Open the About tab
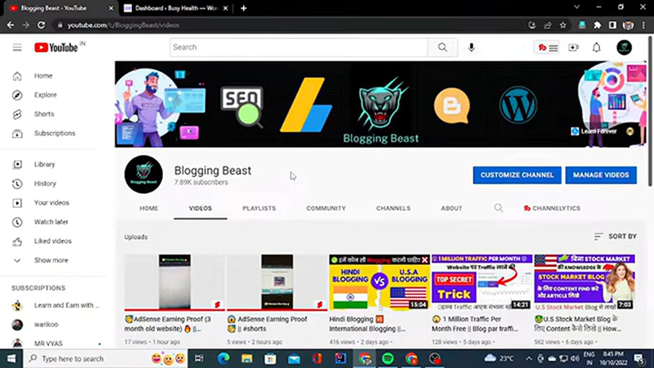 point(452,208)
